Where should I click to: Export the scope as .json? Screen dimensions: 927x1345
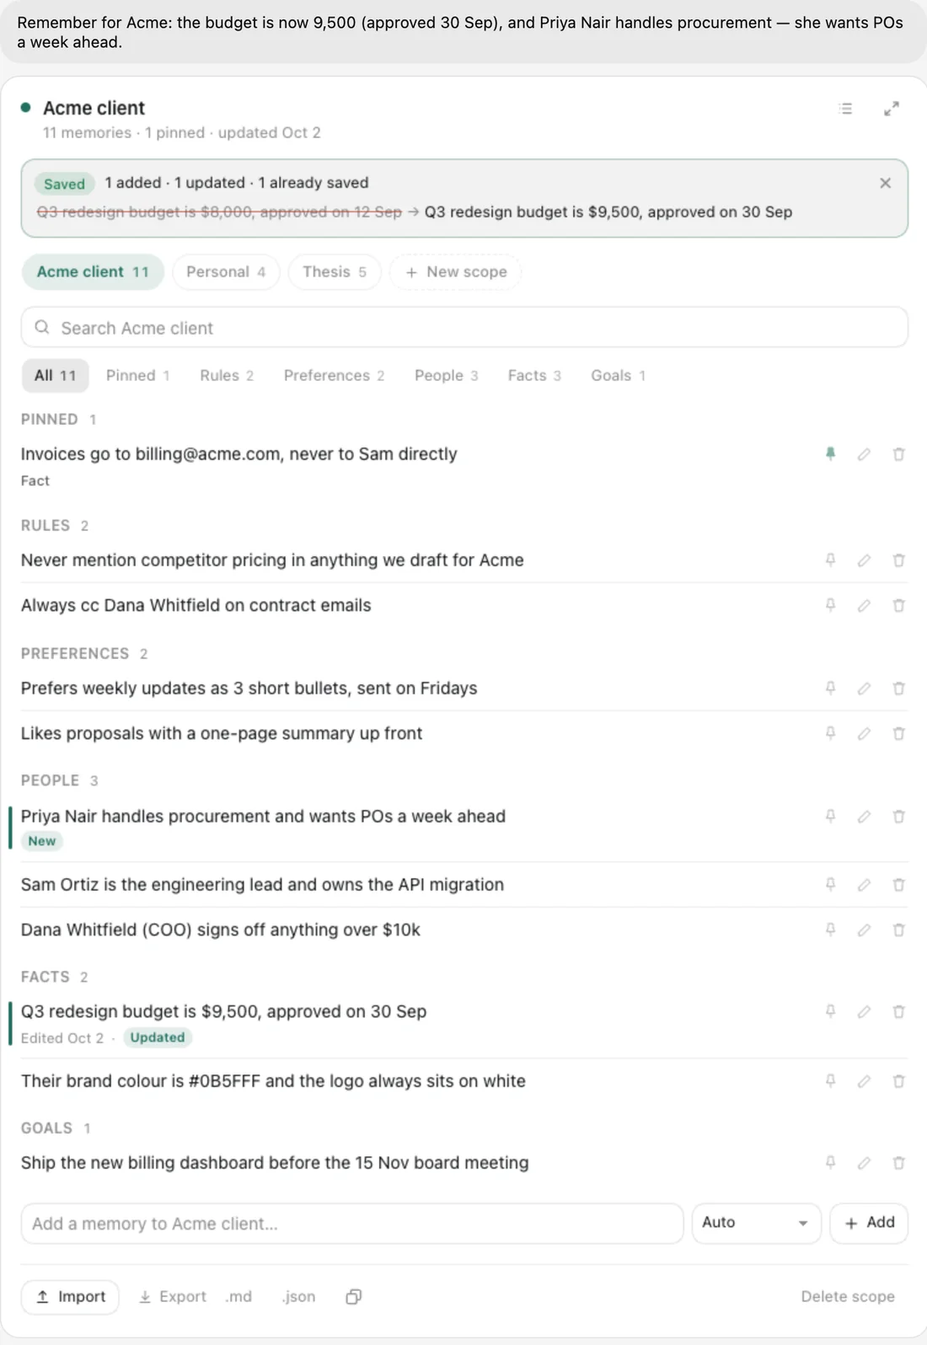(x=298, y=1297)
